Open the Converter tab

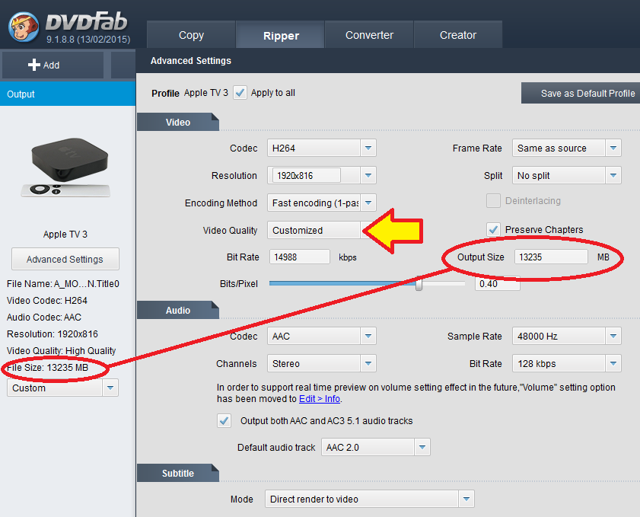point(369,35)
